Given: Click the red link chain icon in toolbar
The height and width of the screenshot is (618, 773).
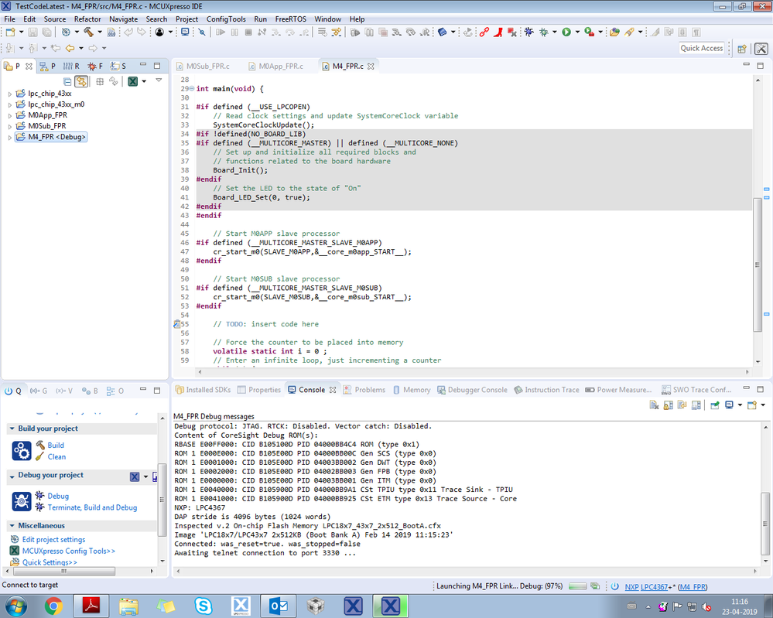Looking at the screenshot, I should [484, 32].
